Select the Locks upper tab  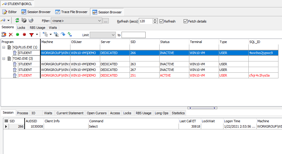[21, 28]
